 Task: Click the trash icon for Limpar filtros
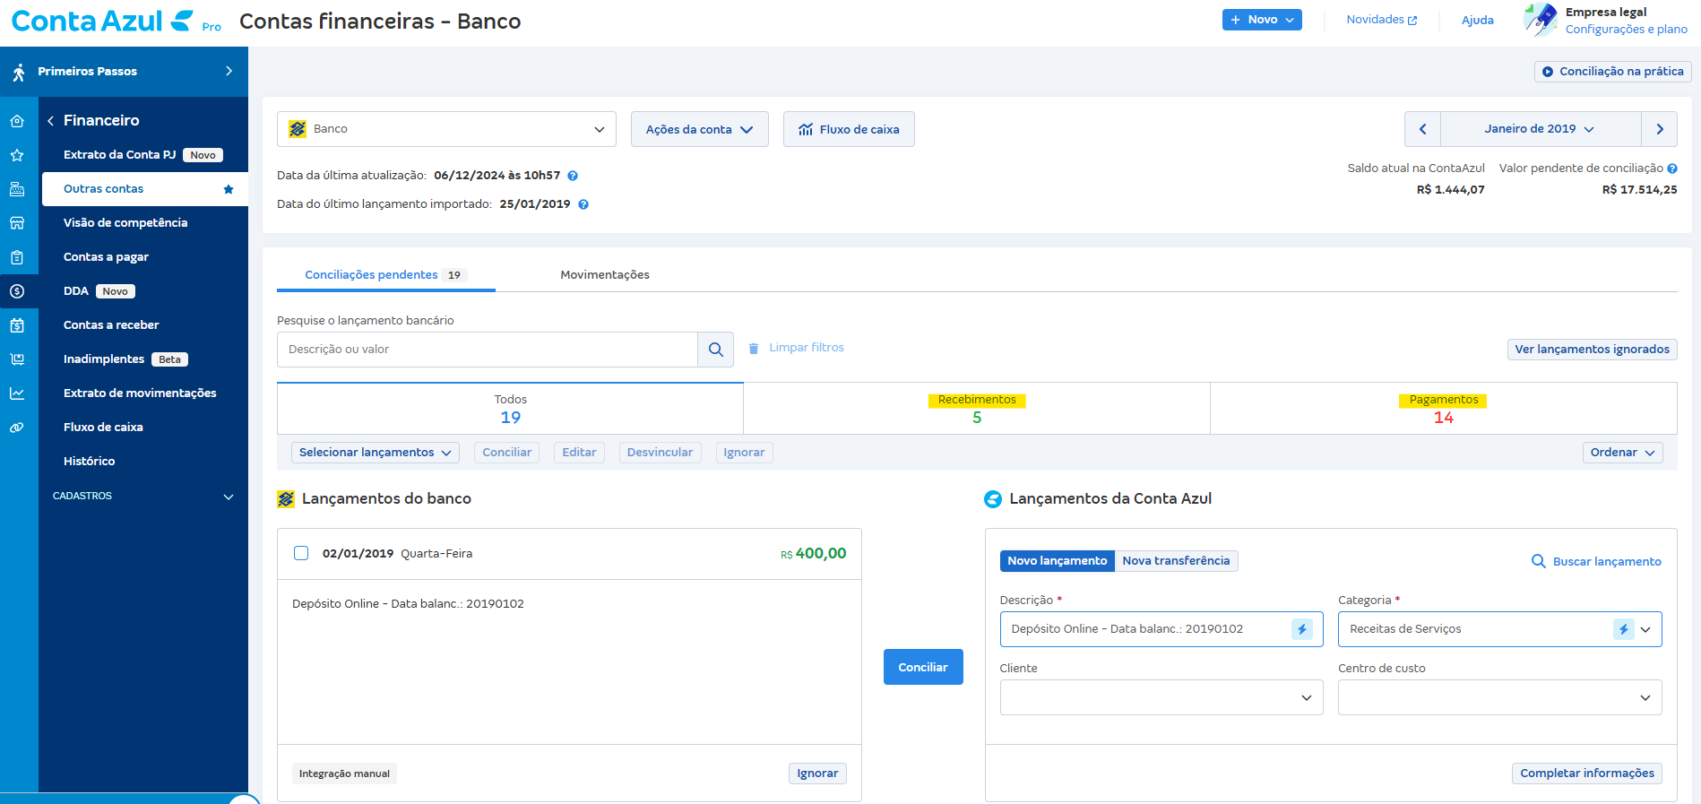click(754, 348)
